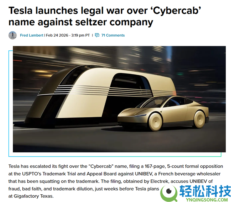Click the comments speech bubble icon
The width and height of the screenshot is (231, 202).
[x=97, y=35]
